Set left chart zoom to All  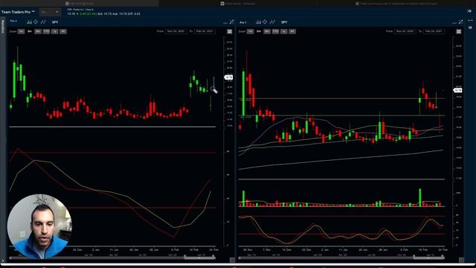62,31
